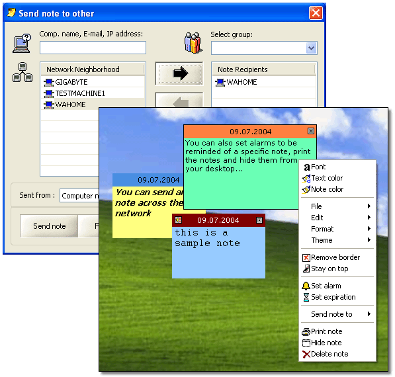Select TESTMACHINE1 in Network Neighborhood list

click(93, 93)
